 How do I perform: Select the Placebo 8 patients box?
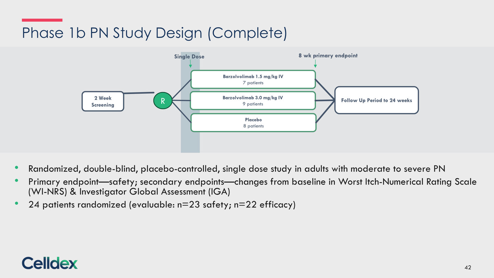pyautogui.click(x=253, y=123)
